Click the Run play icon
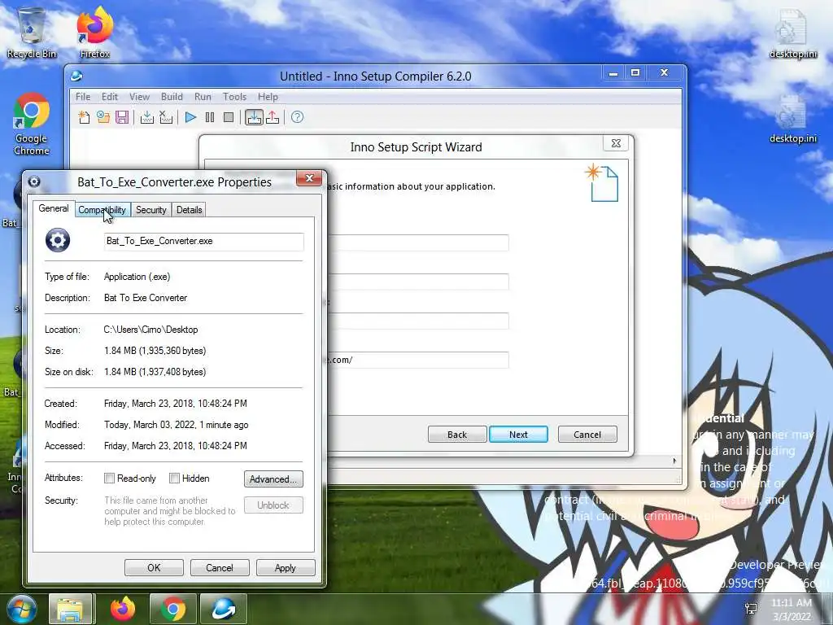This screenshot has height=625, width=833. 190,117
